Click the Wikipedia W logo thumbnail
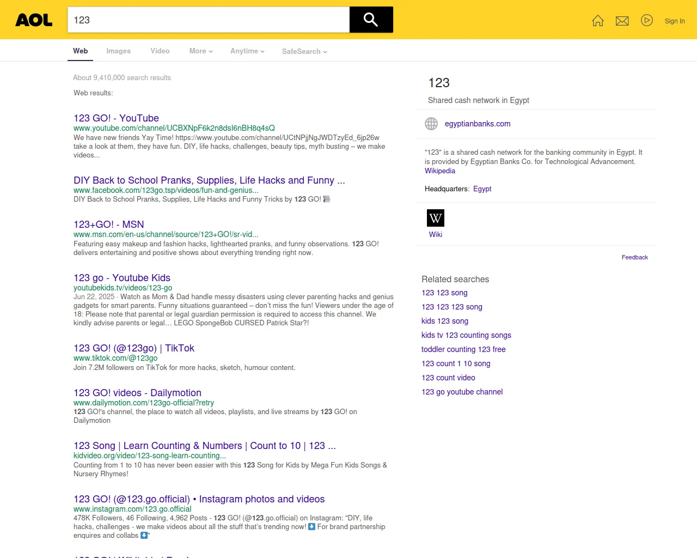 pos(435,218)
